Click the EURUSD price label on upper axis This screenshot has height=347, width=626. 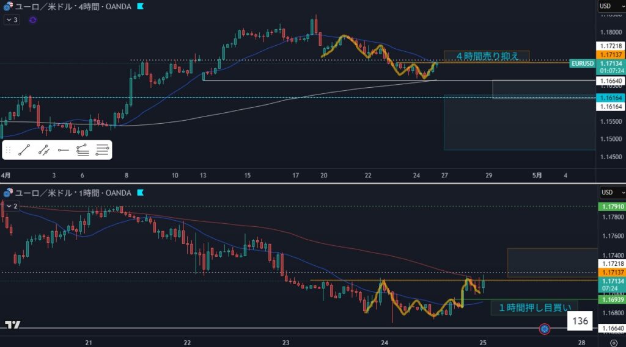[x=581, y=63]
